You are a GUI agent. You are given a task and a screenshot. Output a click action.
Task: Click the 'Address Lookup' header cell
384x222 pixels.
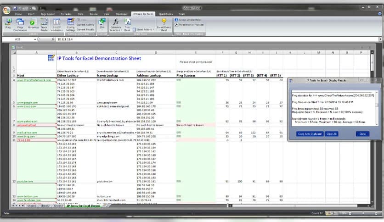pos(156,76)
